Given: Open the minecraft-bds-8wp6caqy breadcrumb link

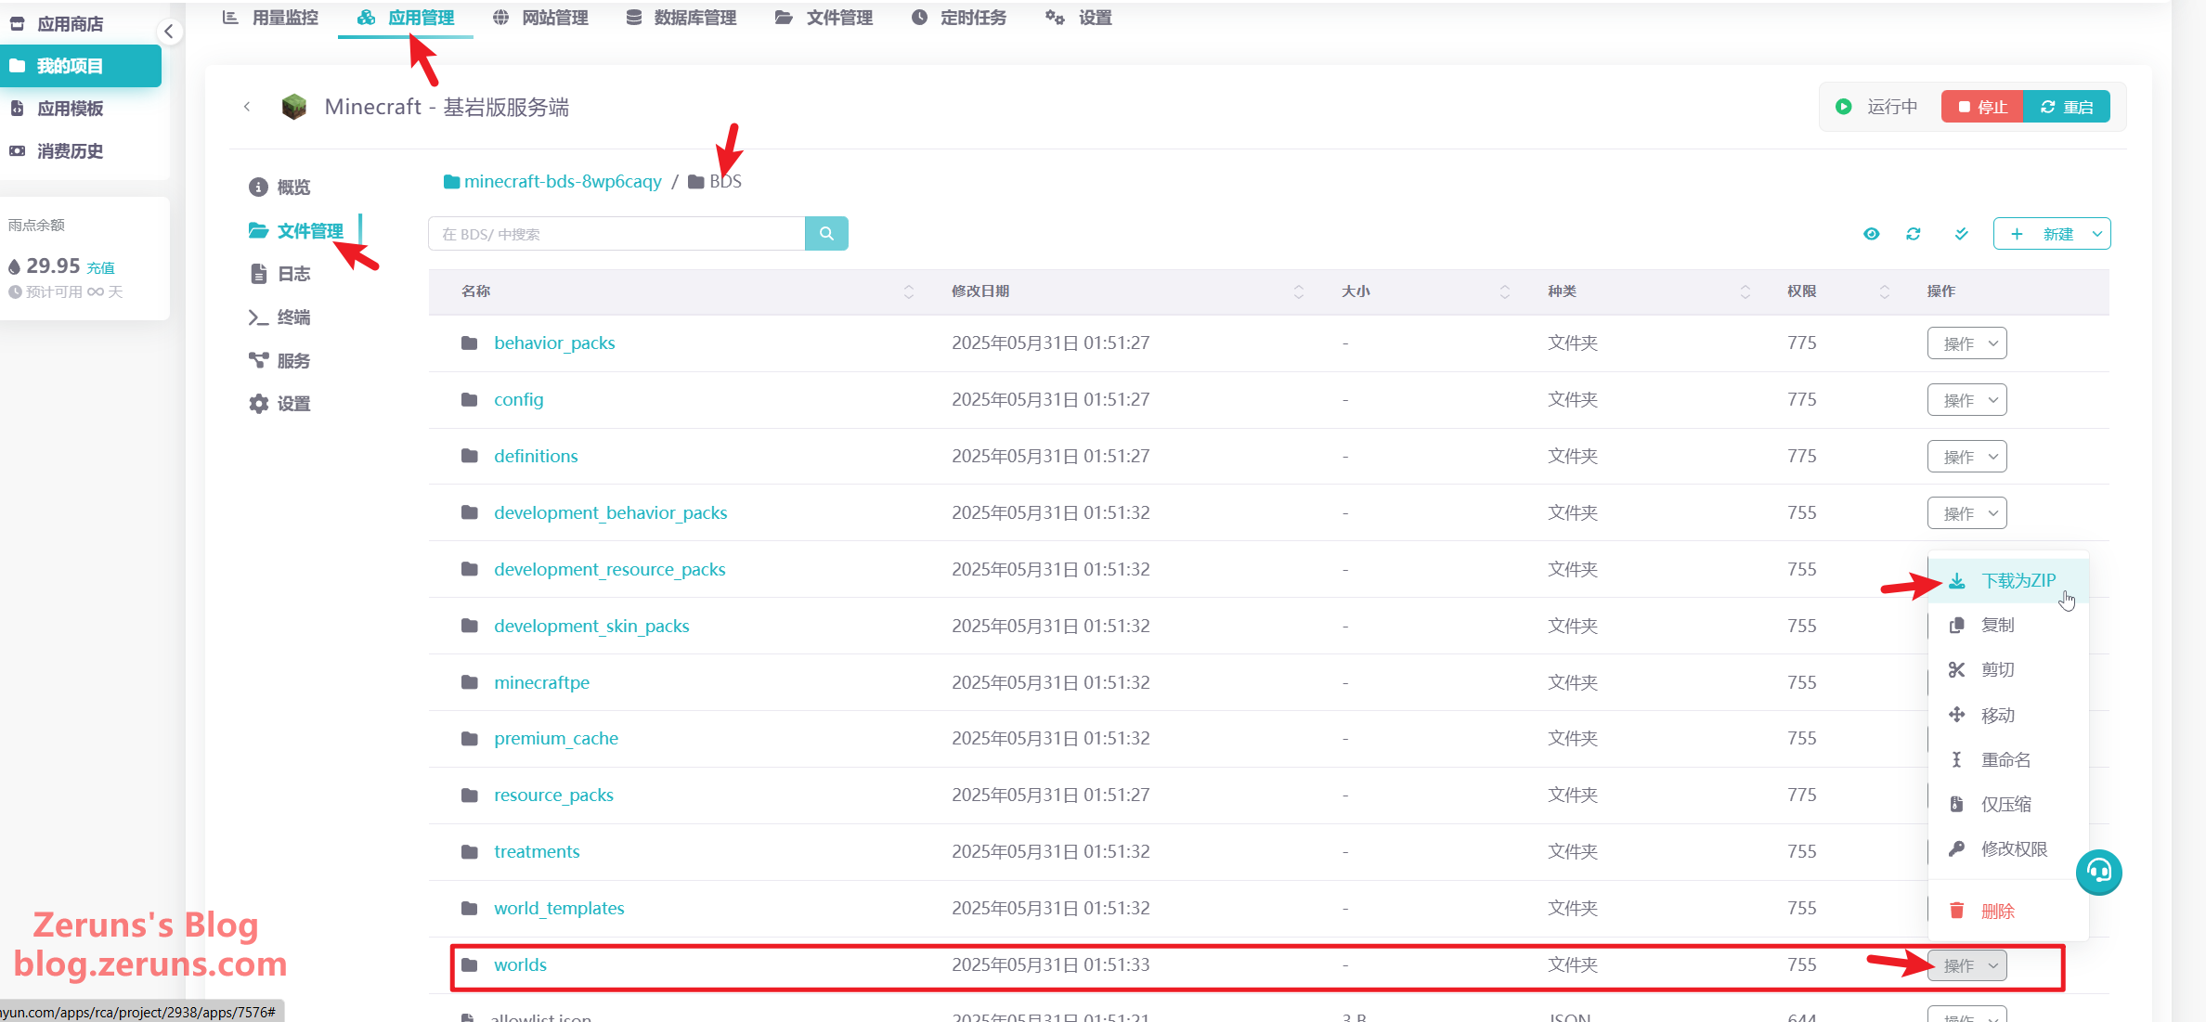Looking at the screenshot, I should coord(562,182).
